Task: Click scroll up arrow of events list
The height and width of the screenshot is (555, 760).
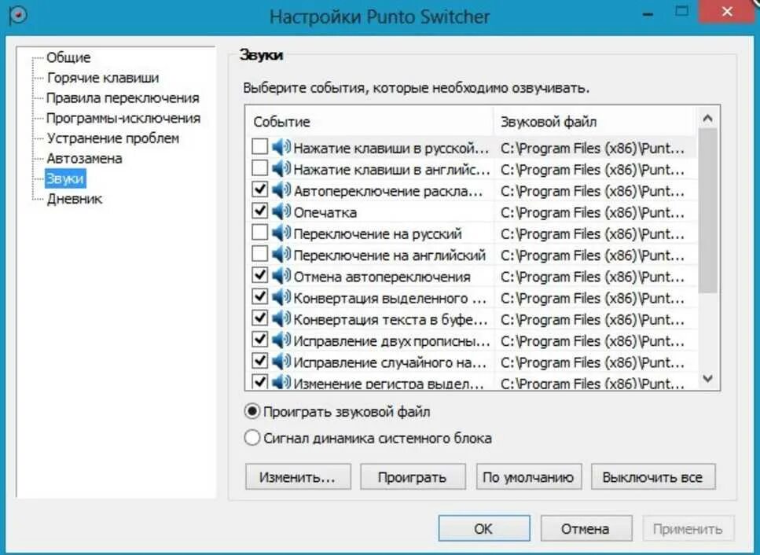Action: (x=707, y=118)
